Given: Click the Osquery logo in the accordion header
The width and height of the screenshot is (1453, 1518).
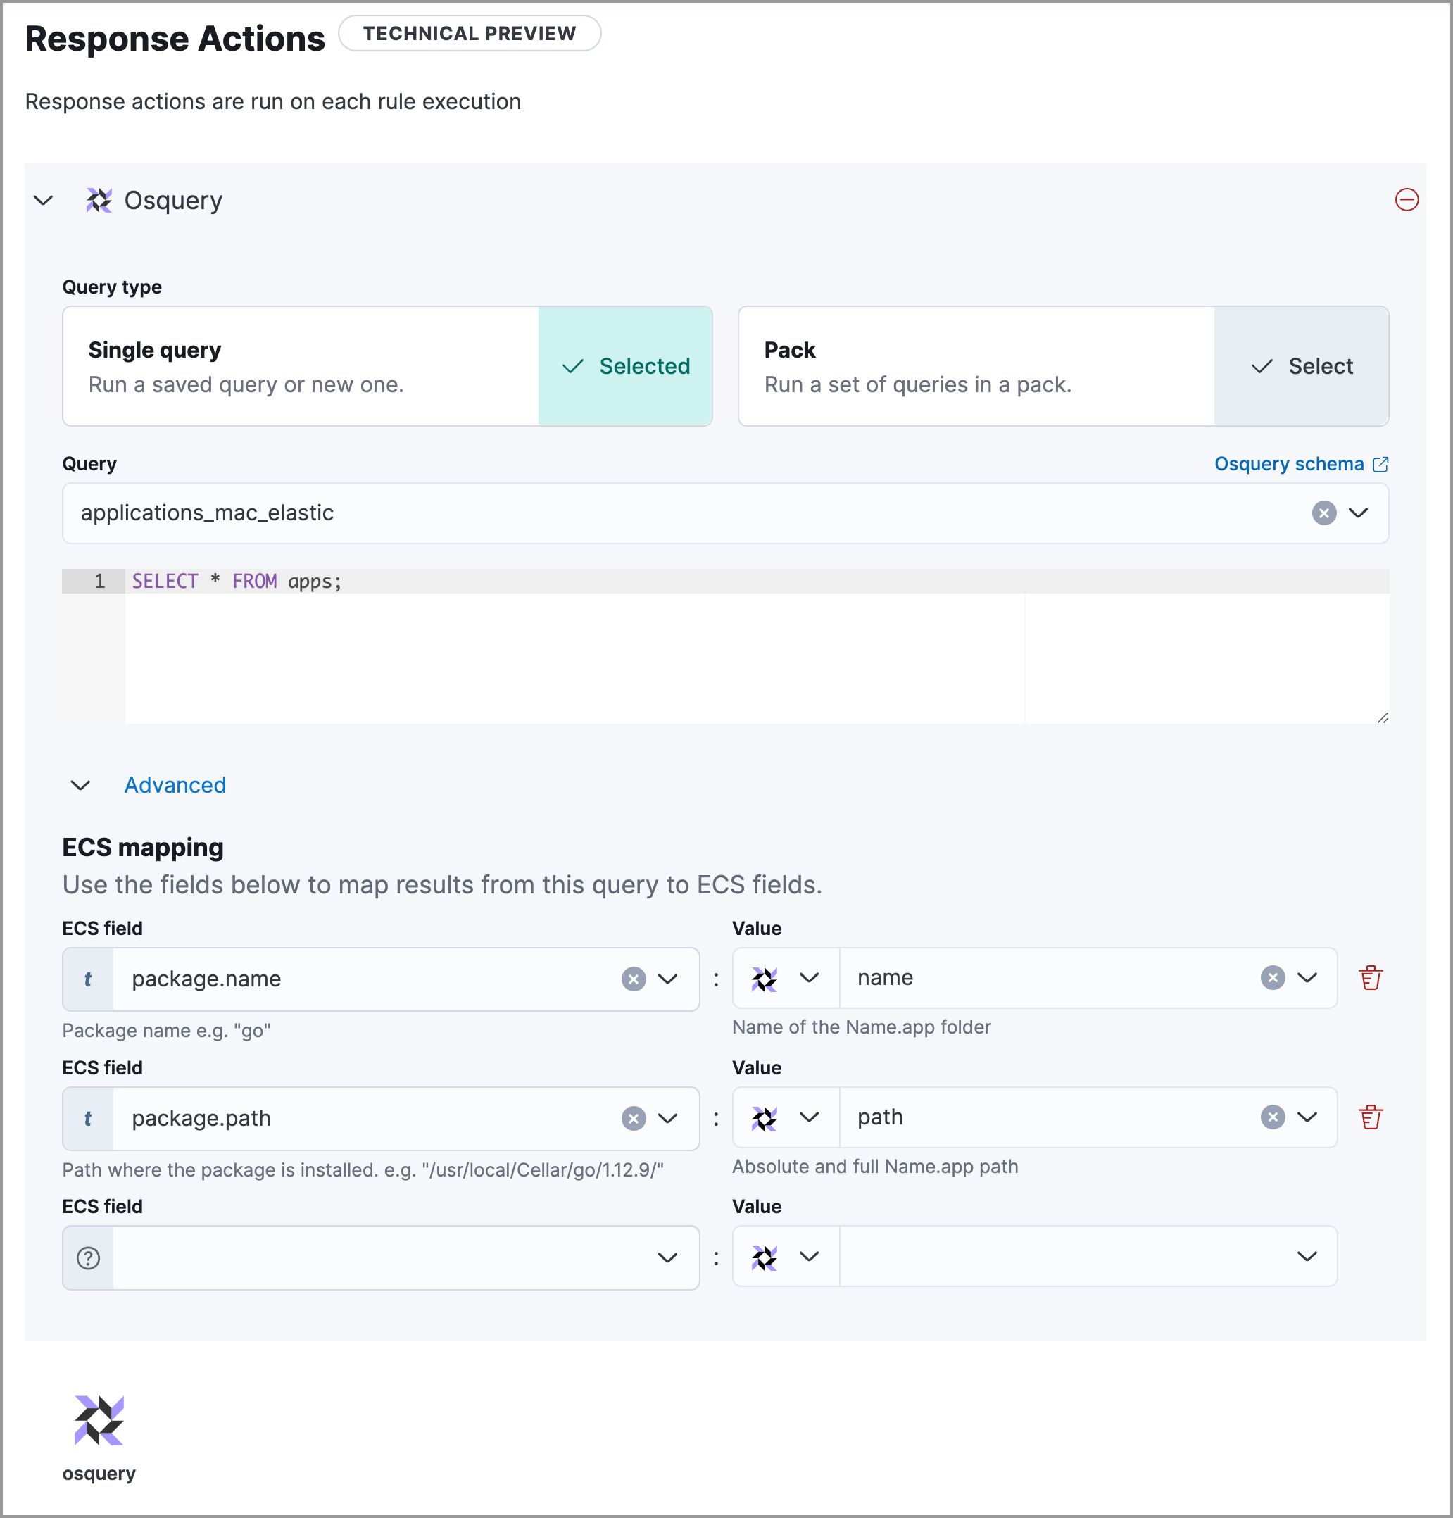Looking at the screenshot, I should (x=99, y=201).
